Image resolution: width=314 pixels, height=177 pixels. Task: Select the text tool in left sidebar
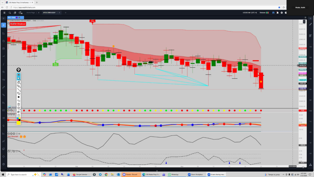[x=4, y=80]
